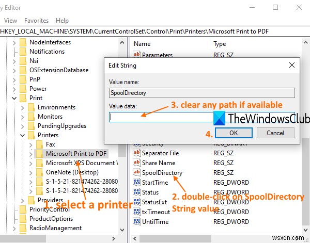Click the Notifications folder icon
Image resolution: width=310 pixels, height=243 pixels.
tap(23, 52)
